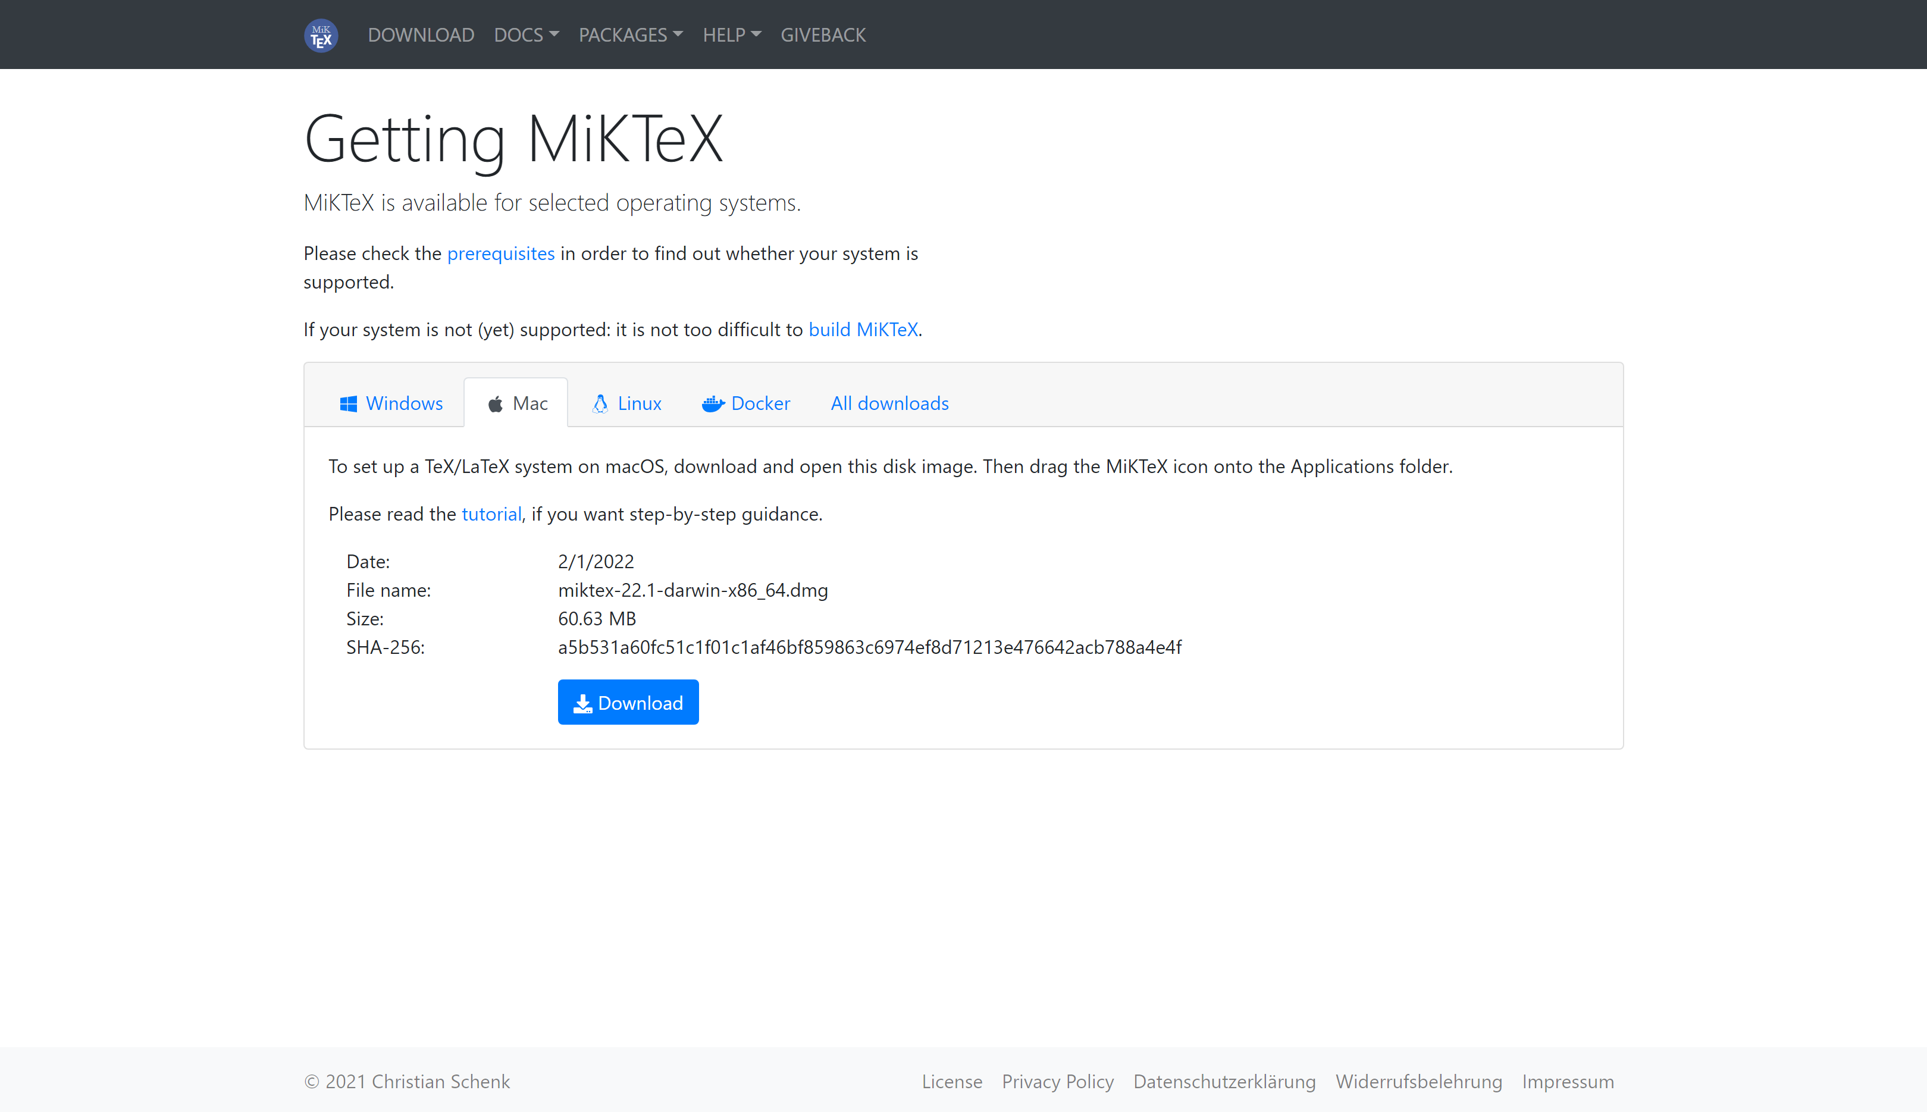Switch to the Docker tab
The height and width of the screenshot is (1112, 1927).
coord(746,403)
